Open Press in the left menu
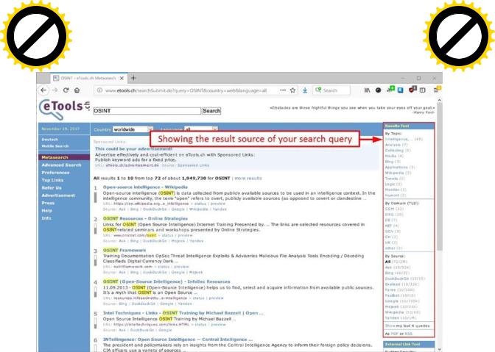This screenshot has width=495, height=352. click(48, 203)
